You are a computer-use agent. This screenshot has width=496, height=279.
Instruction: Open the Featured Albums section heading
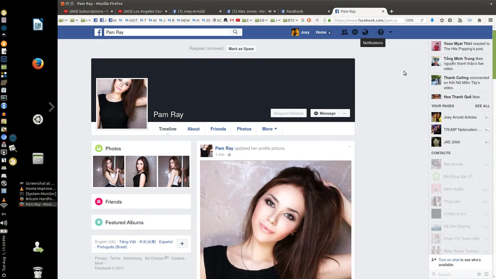[124, 222]
